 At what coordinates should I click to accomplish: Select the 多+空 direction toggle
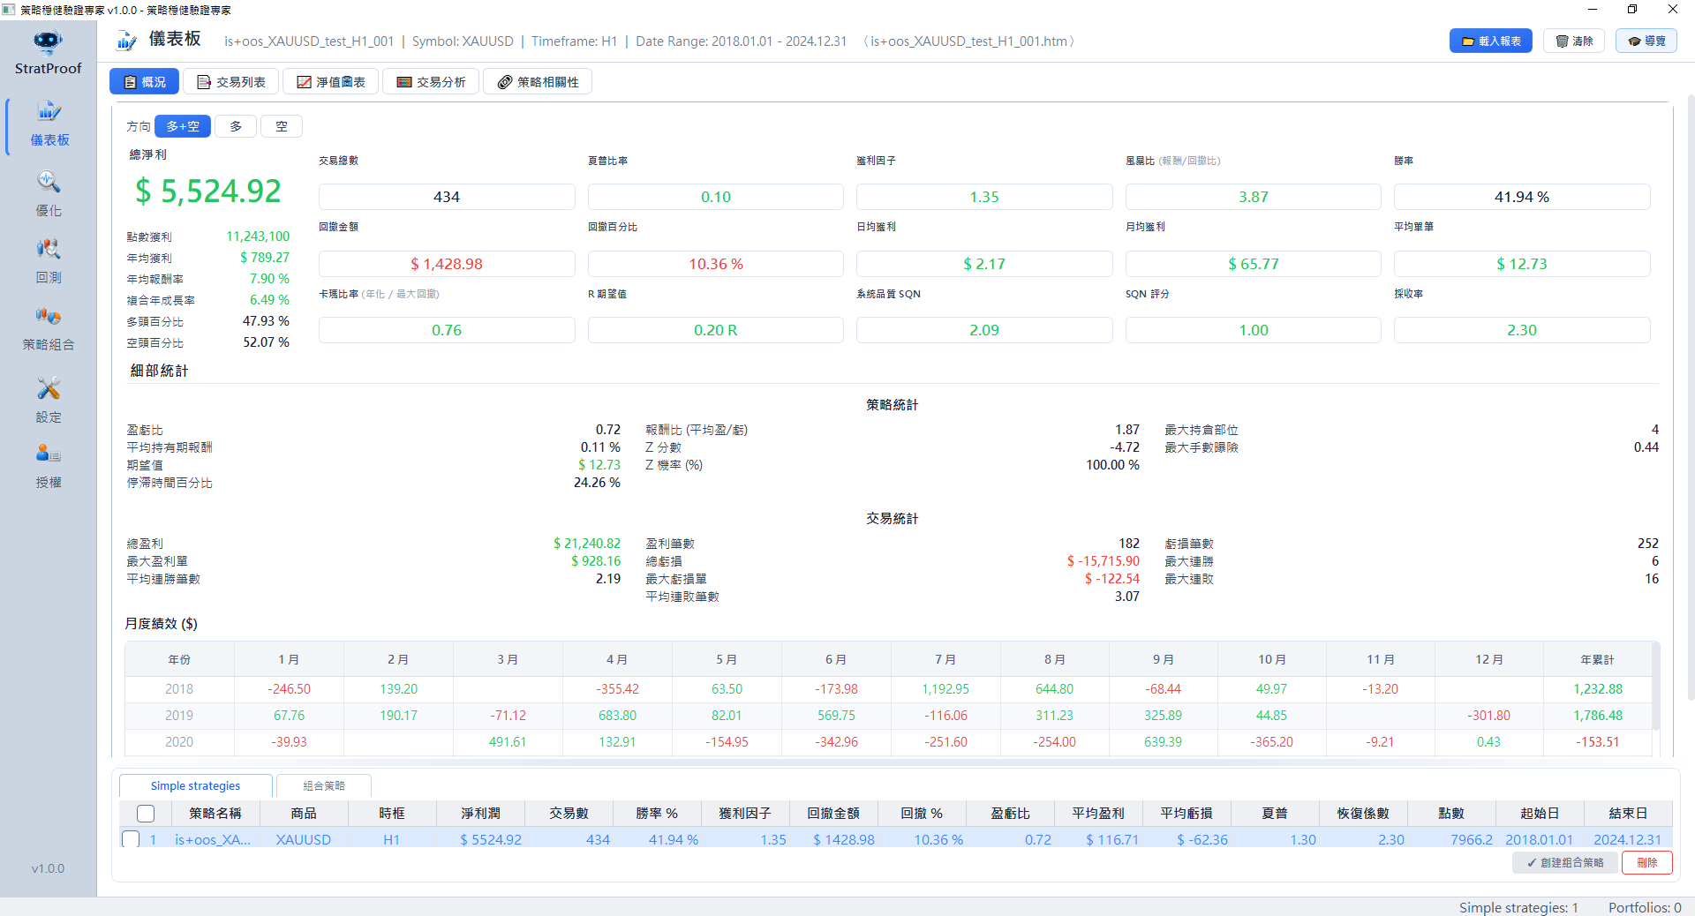pos(183,126)
